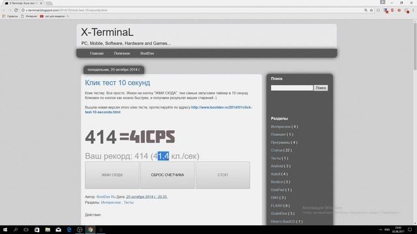The height and width of the screenshot is (234, 417).
Task: Open a new browser tab
Action: click(49, 3)
